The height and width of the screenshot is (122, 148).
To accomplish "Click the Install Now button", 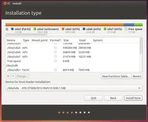I will pos(133,98).
